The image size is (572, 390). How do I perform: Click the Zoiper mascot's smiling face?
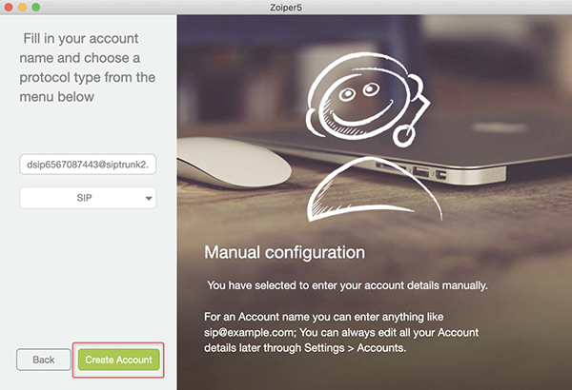click(x=359, y=100)
